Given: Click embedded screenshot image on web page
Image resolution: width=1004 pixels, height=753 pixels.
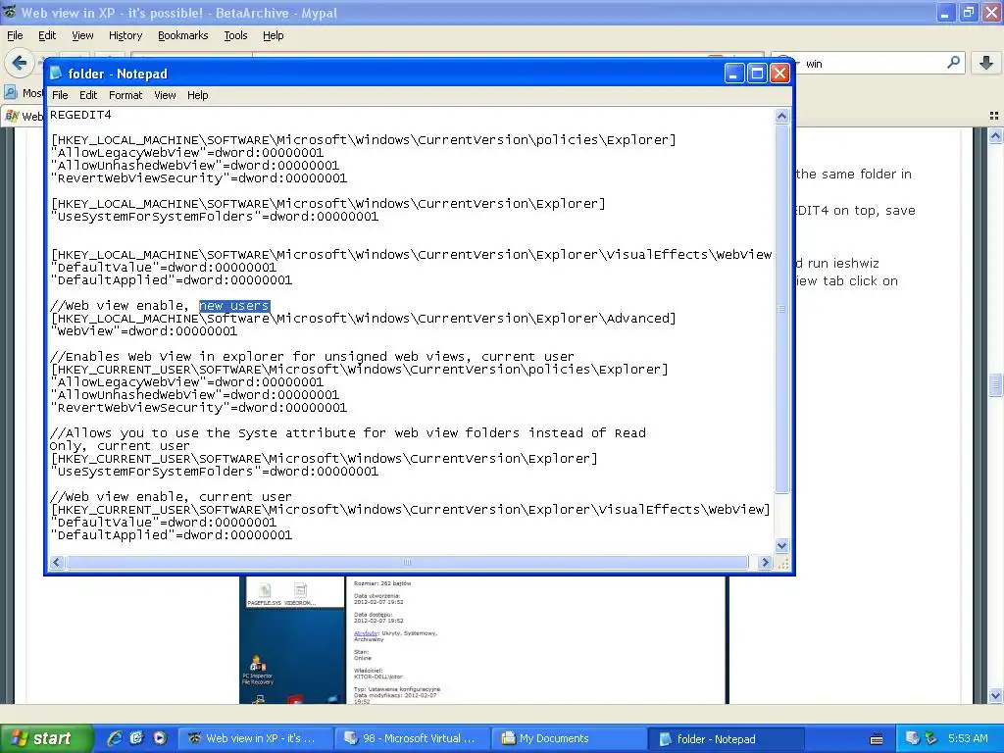Looking at the screenshot, I should [x=483, y=640].
